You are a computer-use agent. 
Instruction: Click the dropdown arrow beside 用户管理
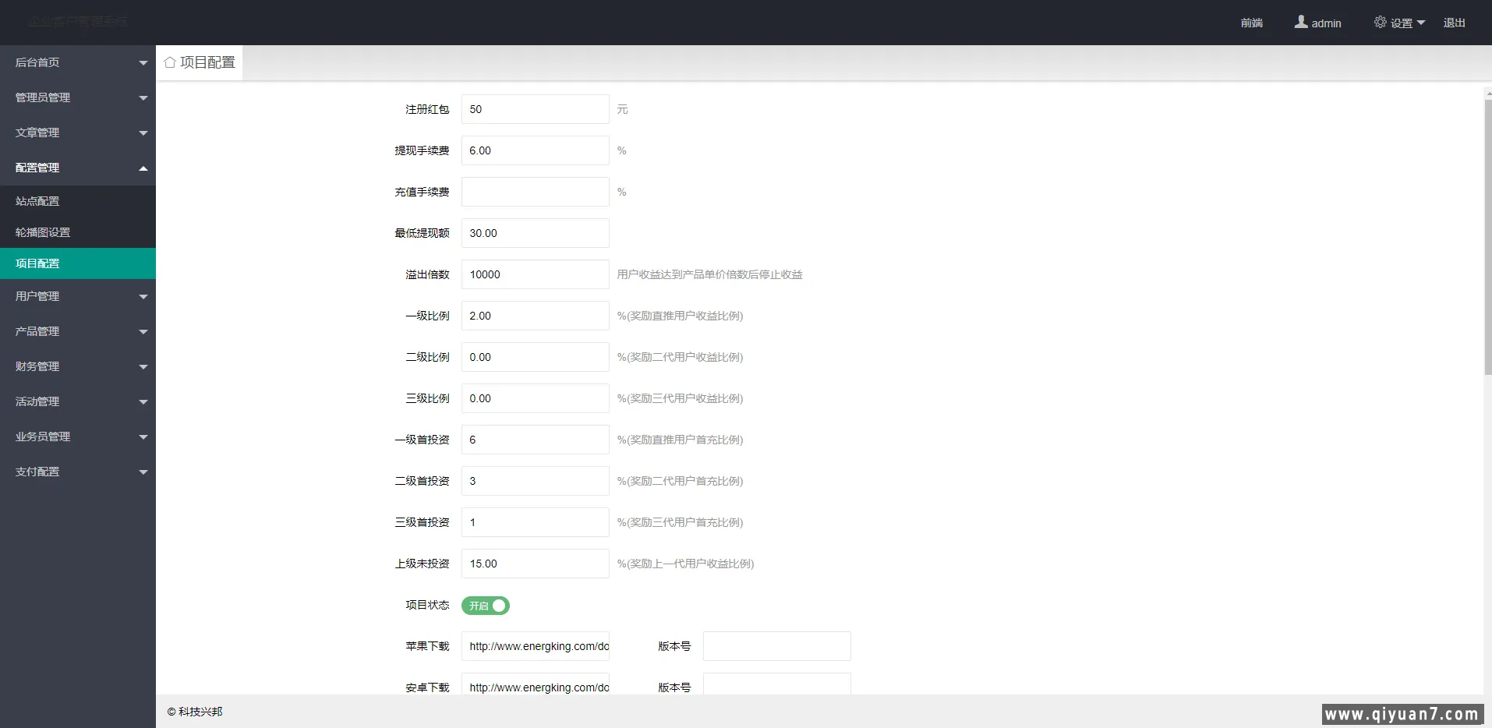click(143, 296)
